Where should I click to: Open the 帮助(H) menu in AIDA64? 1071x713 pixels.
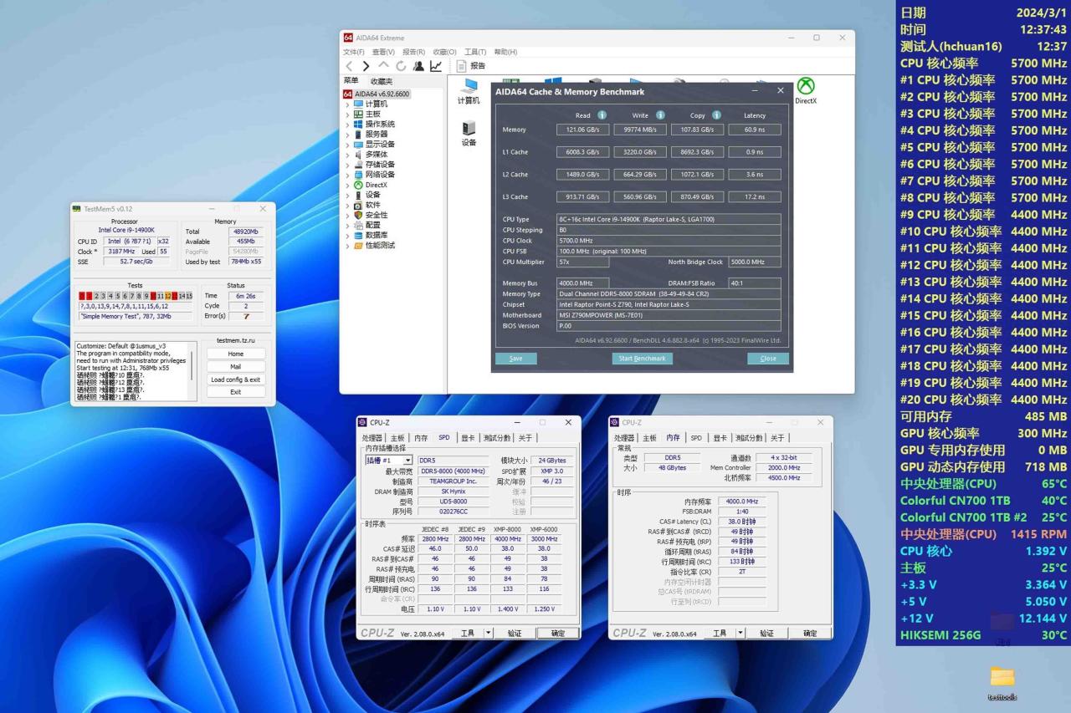(x=505, y=52)
